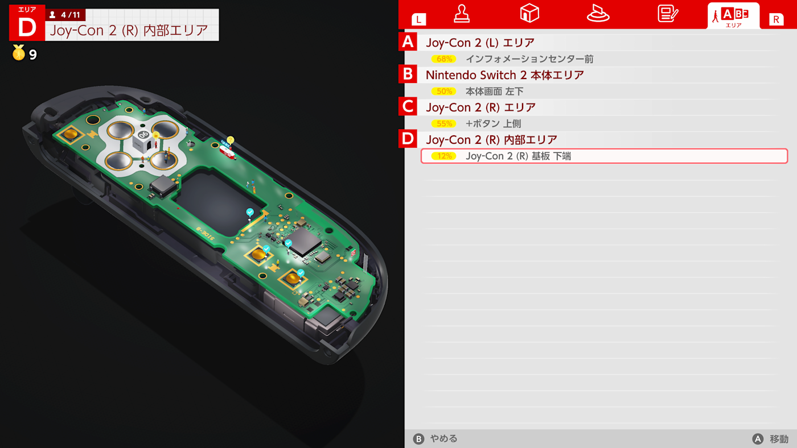797x448 pixels.
Task: Click the A 移動 move prompt
Action: point(770,439)
